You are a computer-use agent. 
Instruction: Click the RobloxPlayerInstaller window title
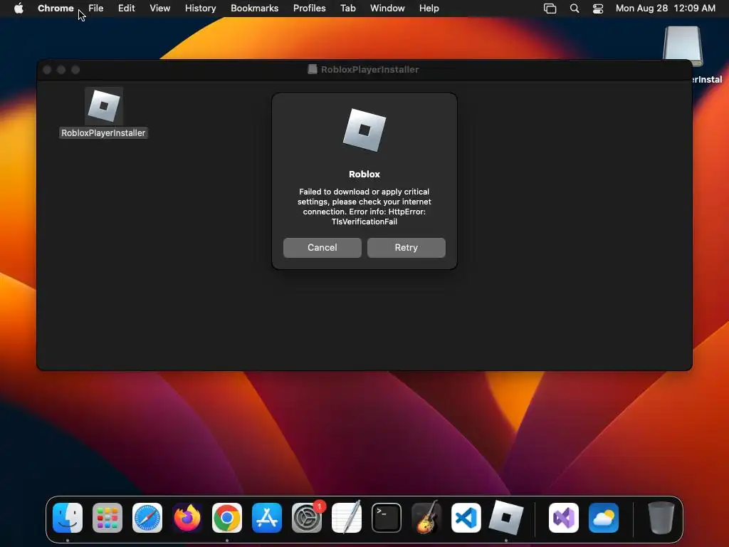tap(369, 69)
